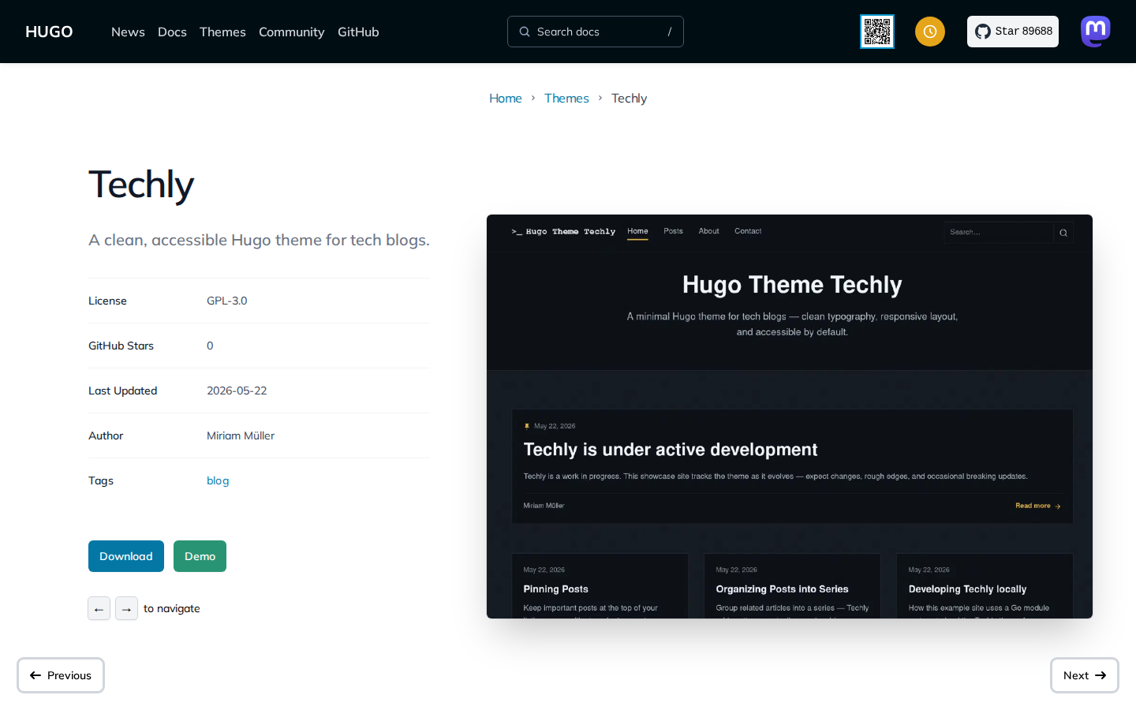Click the theme description tagline text
The width and height of the screenshot is (1136, 710).
click(259, 240)
